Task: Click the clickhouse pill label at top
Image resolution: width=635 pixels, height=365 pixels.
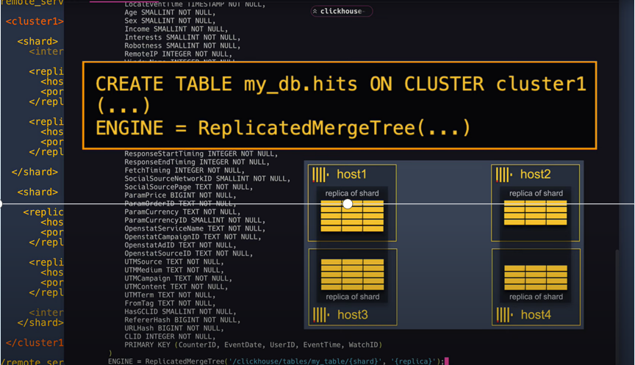Action: 341,11
